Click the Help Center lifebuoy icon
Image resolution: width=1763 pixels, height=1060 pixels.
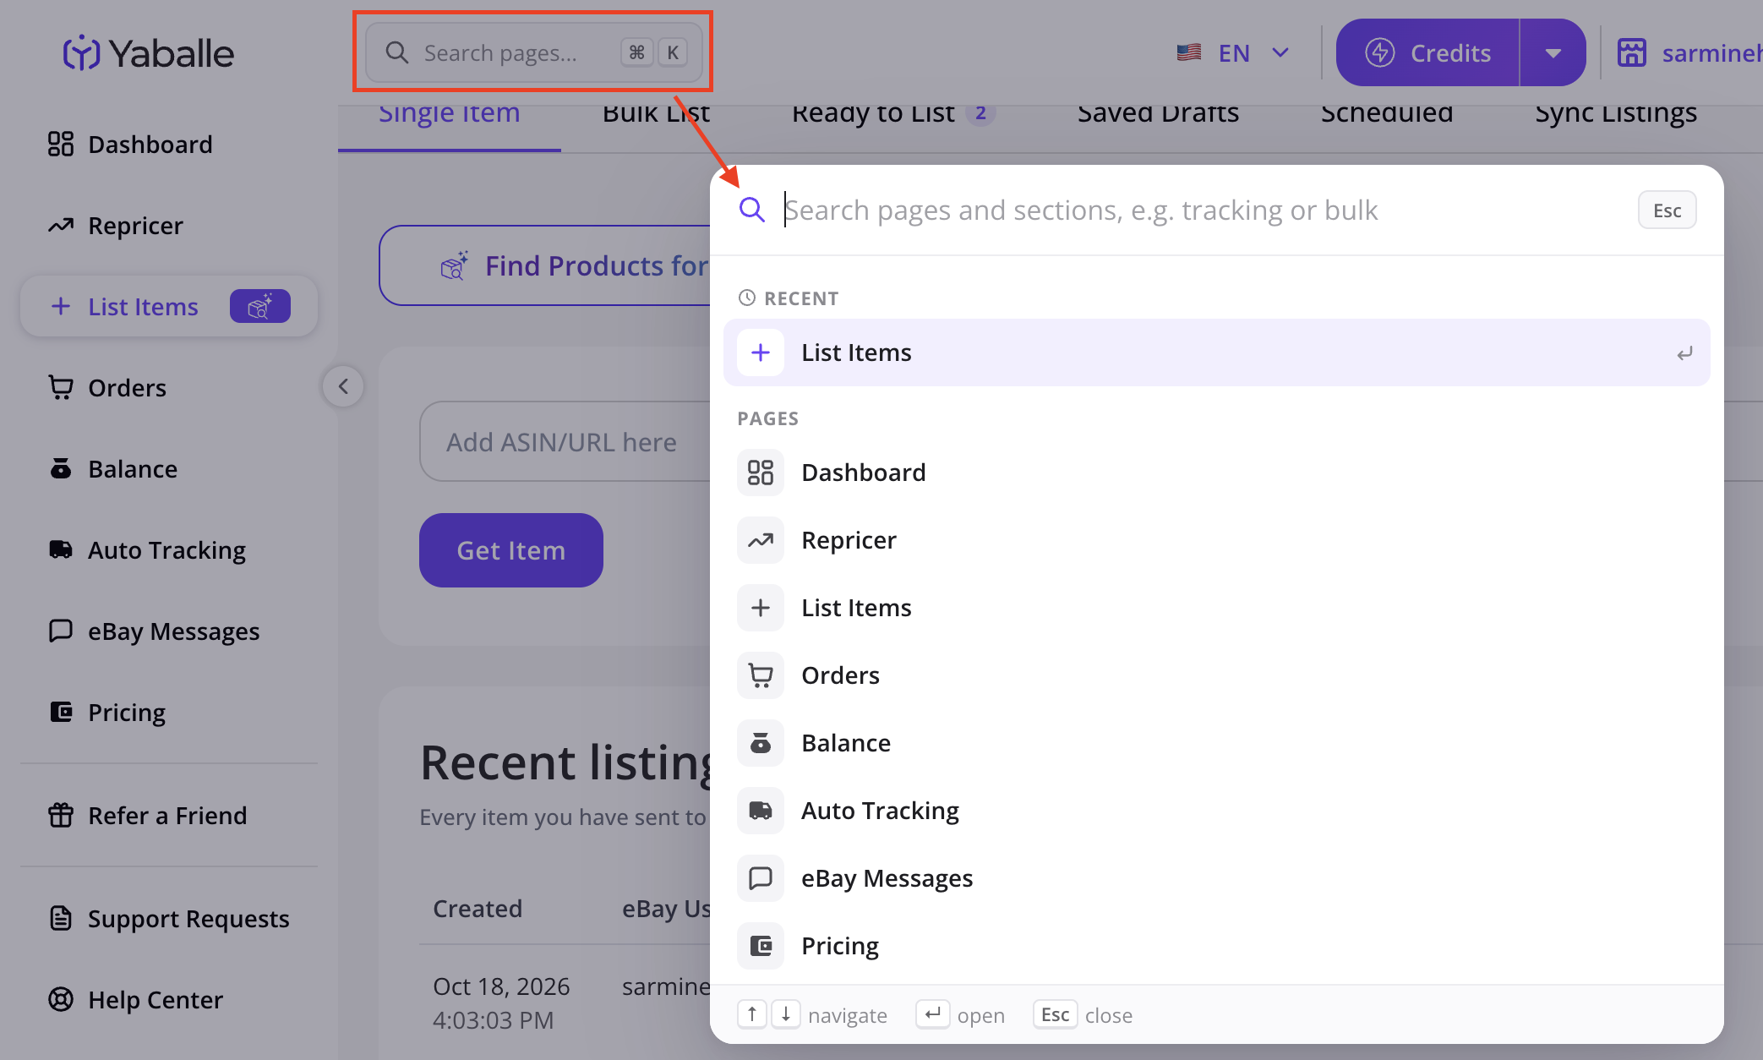pos(61,1000)
